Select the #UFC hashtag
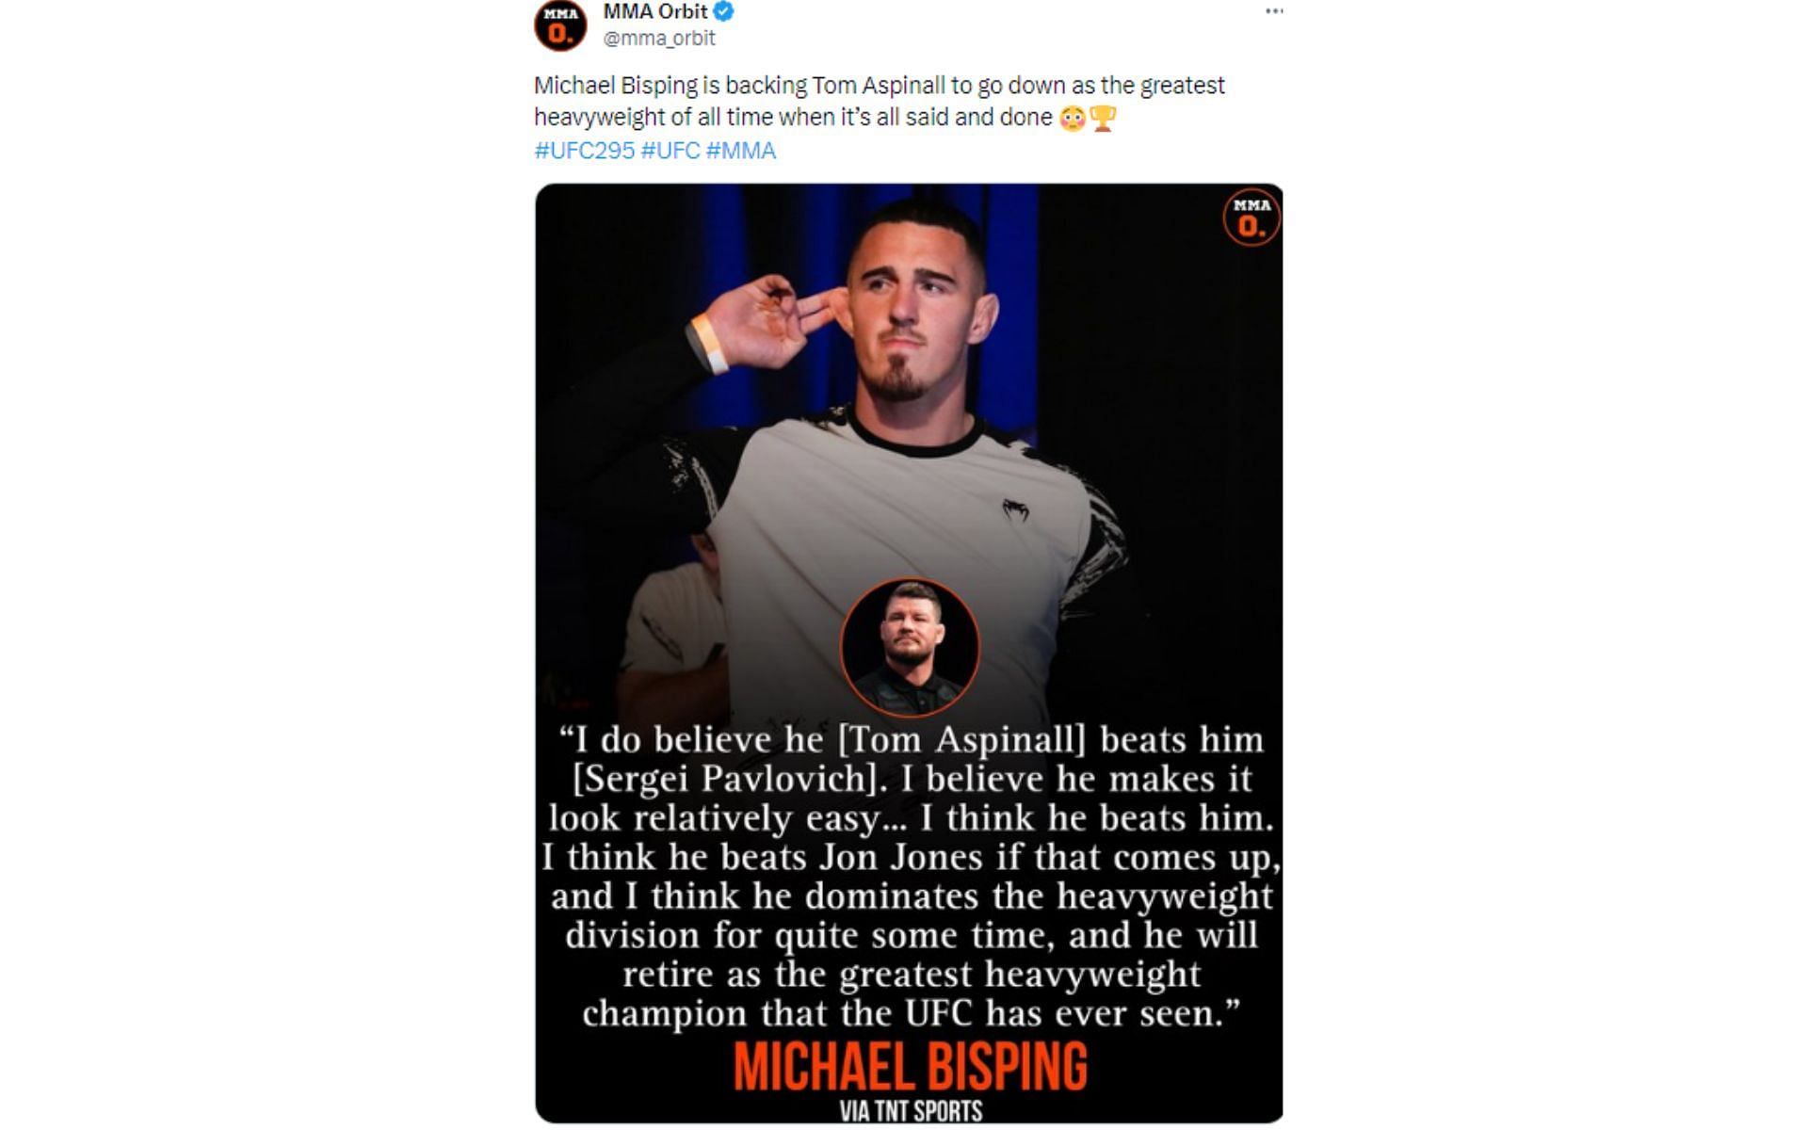 click(x=670, y=151)
